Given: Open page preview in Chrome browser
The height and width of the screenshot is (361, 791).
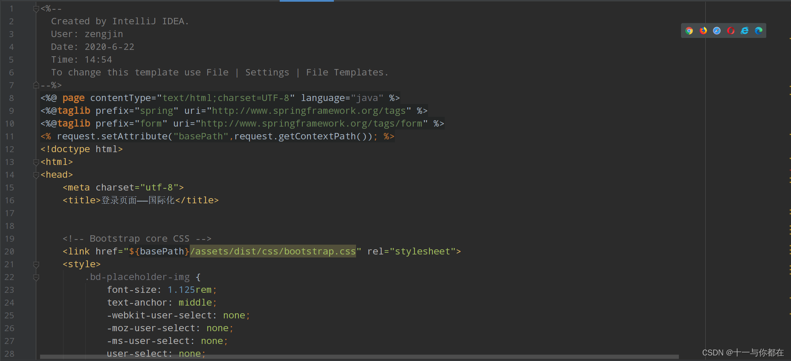Looking at the screenshot, I should pyautogui.click(x=689, y=31).
